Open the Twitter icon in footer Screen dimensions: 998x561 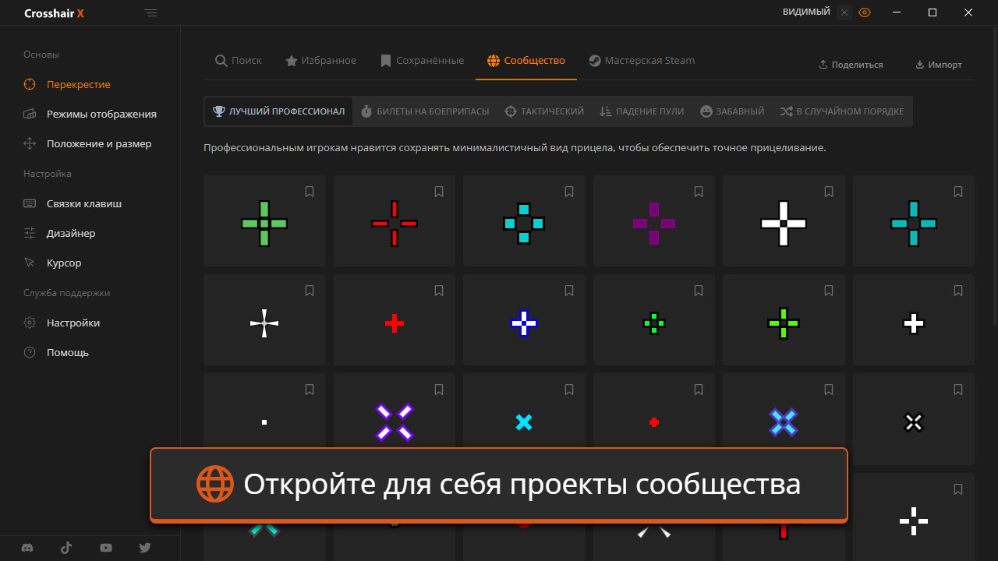[145, 548]
